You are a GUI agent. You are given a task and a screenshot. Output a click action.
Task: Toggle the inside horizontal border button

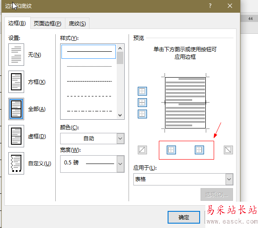click(x=142, y=103)
